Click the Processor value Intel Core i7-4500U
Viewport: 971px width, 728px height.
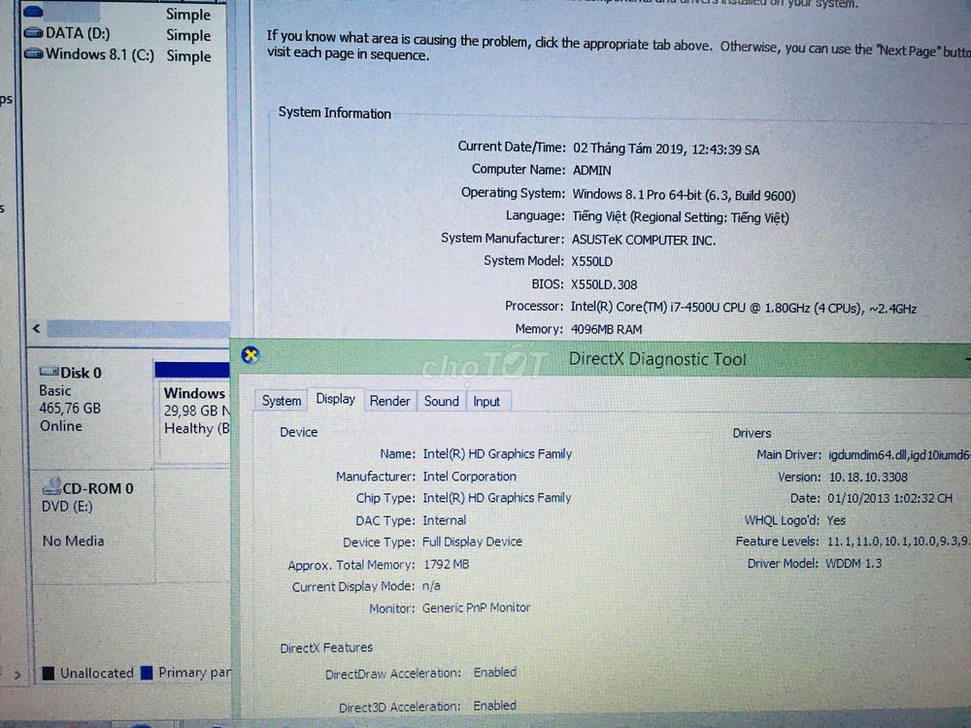tap(743, 308)
